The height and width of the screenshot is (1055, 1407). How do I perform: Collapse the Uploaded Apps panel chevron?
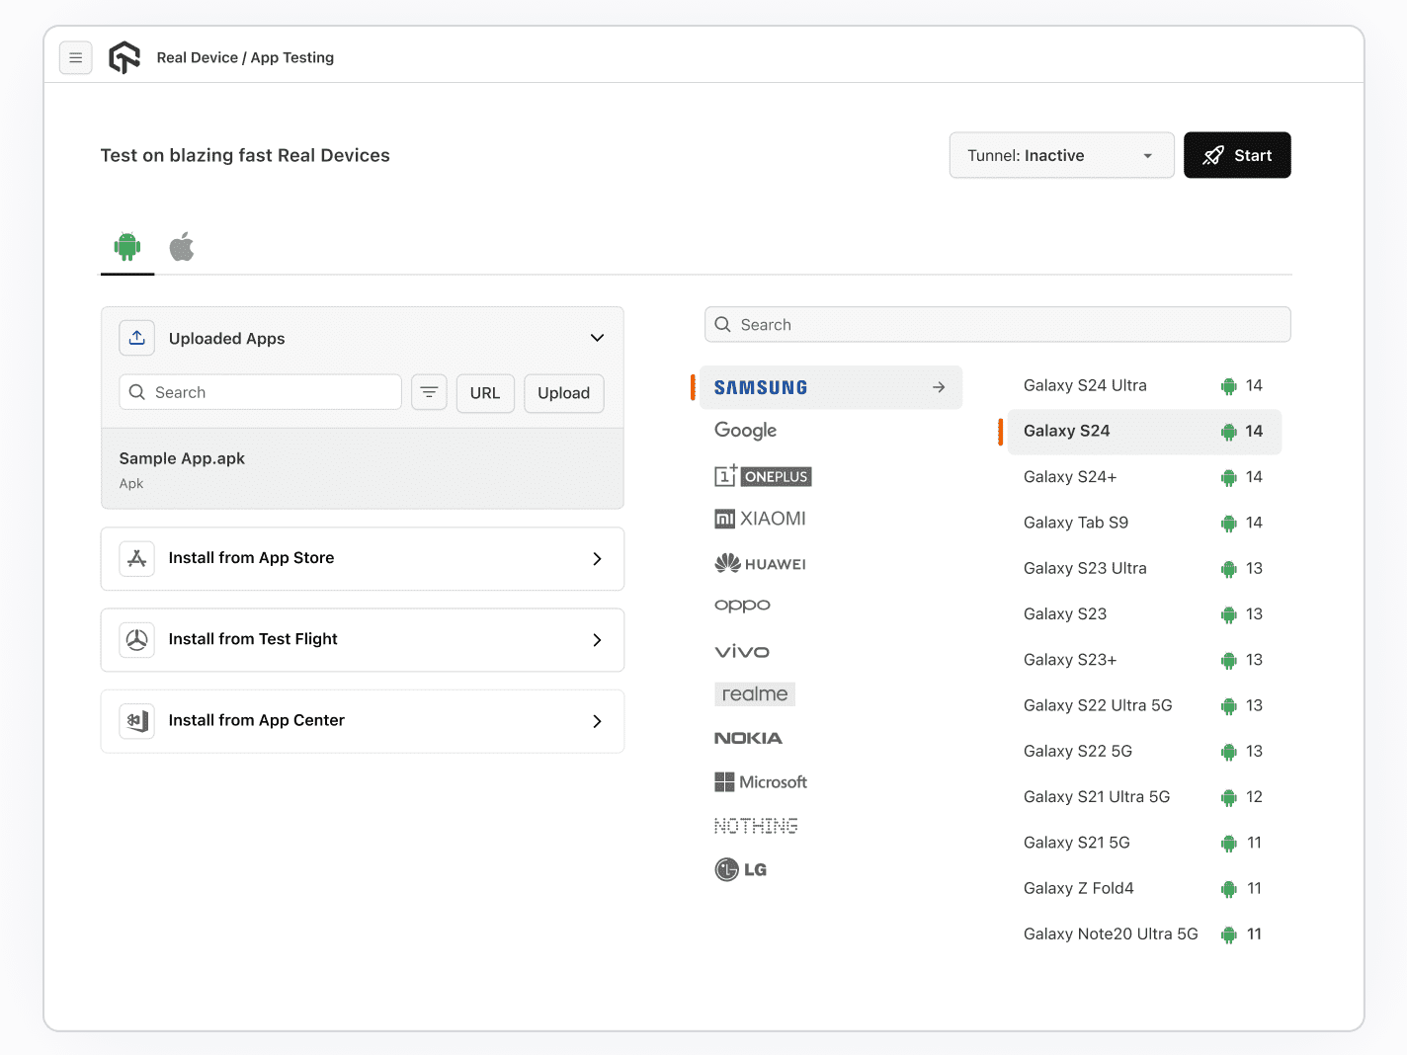(x=597, y=338)
